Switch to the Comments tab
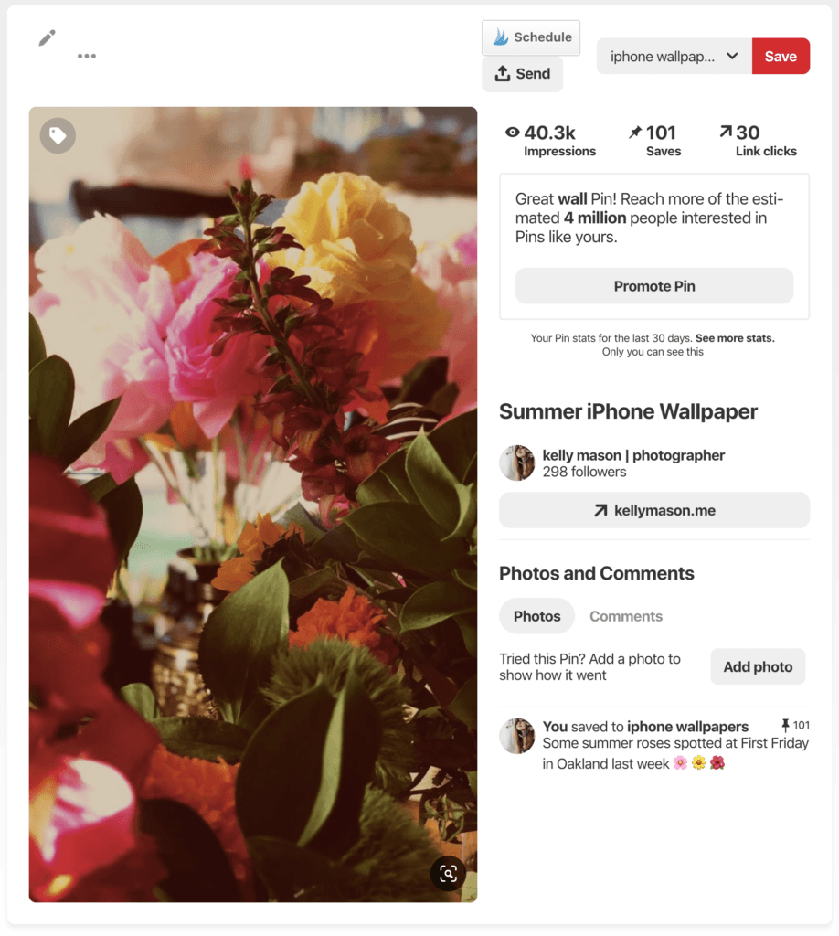The image size is (839, 936). pos(626,616)
